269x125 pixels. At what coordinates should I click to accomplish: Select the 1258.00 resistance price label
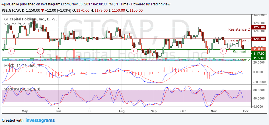pos(258,27)
